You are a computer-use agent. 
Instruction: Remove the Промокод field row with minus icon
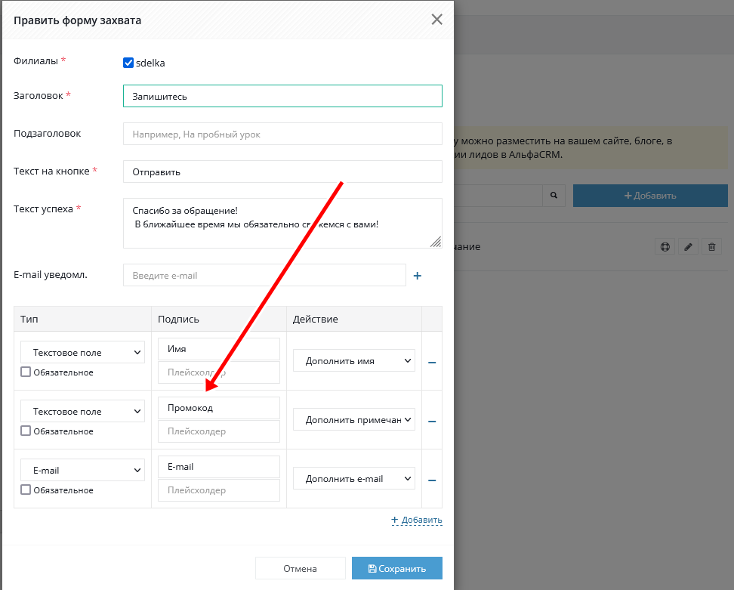432,422
